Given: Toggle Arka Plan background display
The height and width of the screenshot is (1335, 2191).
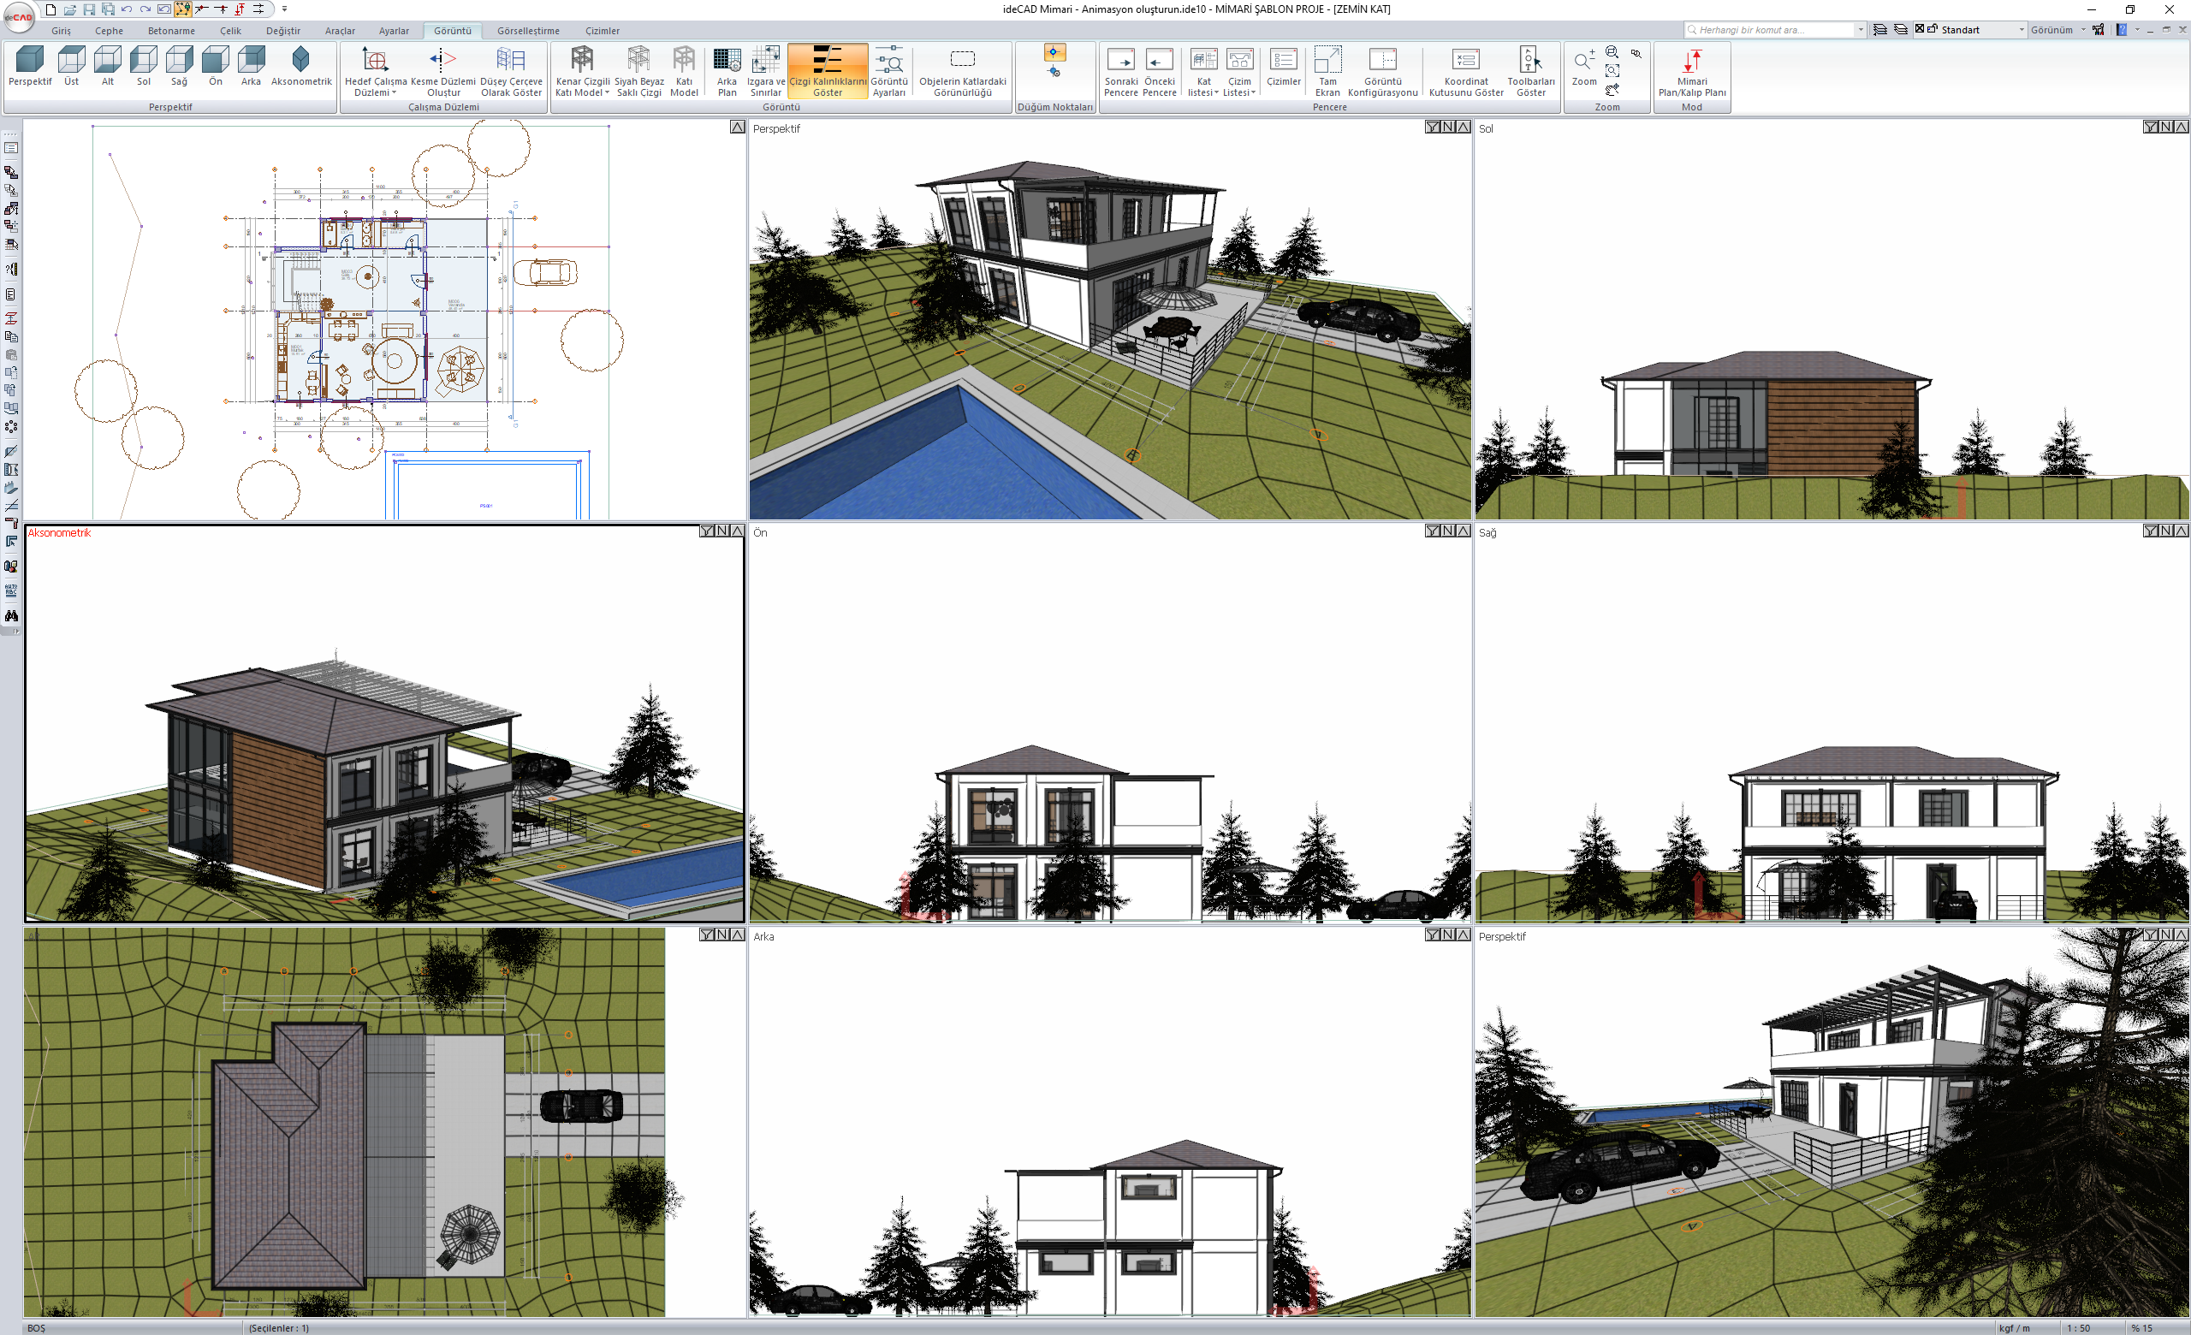Looking at the screenshot, I should pyautogui.click(x=727, y=61).
